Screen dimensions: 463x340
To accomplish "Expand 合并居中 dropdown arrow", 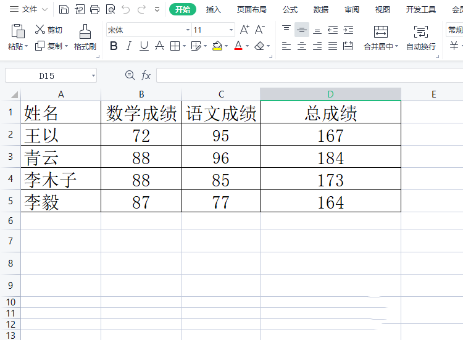I will pyautogui.click(x=396, y=46).
